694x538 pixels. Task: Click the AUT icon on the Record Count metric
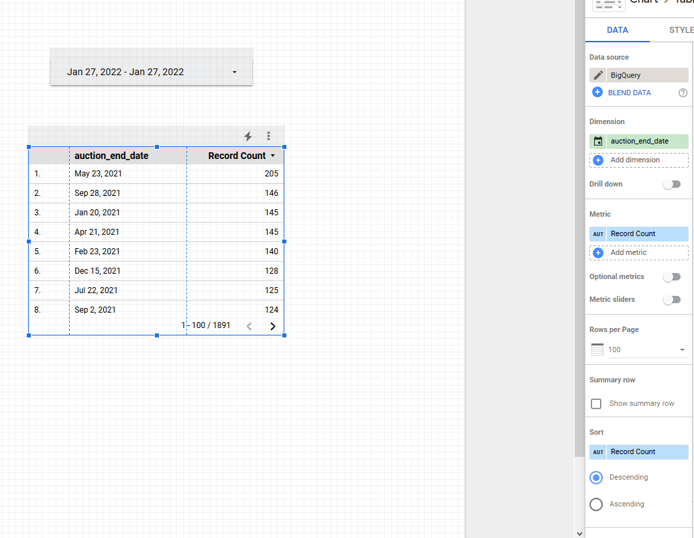597,233
